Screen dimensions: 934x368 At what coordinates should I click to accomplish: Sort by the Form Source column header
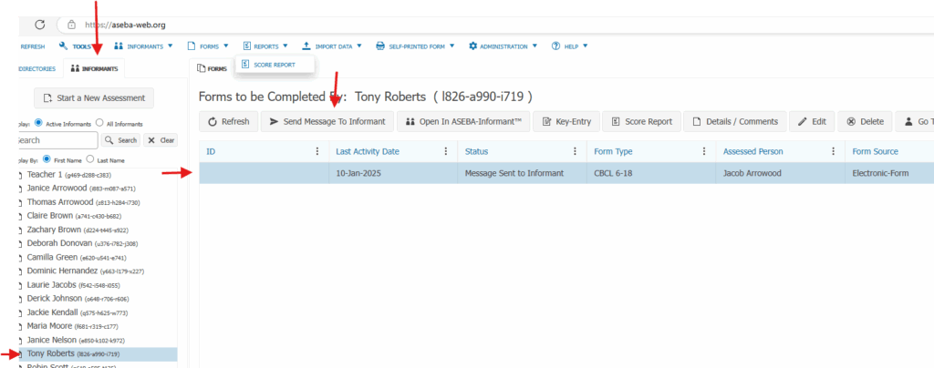(875, 151)
